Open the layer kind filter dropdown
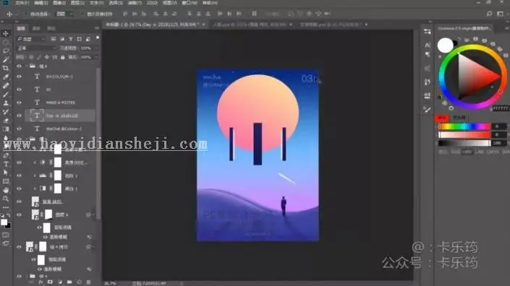The width and height of the screenshot is (510, 286). tap(31, 39)
